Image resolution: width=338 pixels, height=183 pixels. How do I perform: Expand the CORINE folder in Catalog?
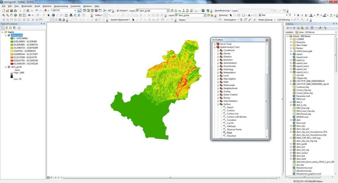coord(291,39)
